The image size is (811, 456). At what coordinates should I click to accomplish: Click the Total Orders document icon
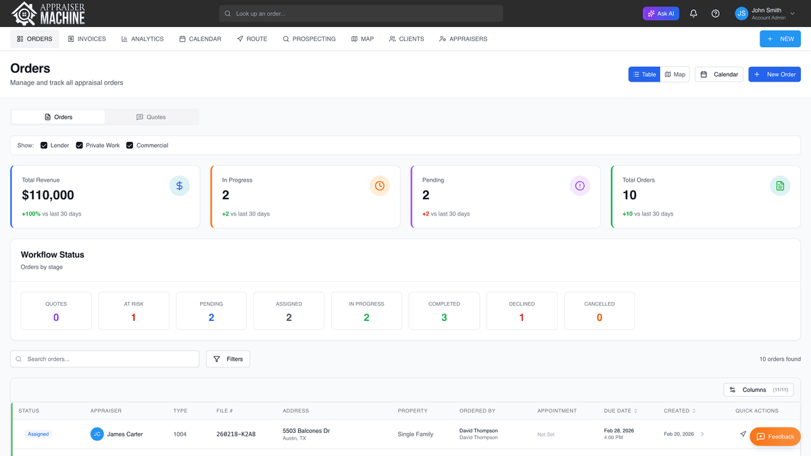[780, 186]
